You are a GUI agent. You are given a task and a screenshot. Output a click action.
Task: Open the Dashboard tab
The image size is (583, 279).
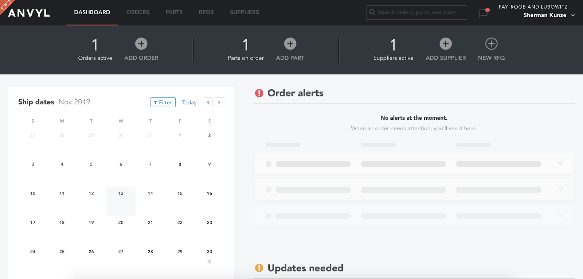click(92, 12)
